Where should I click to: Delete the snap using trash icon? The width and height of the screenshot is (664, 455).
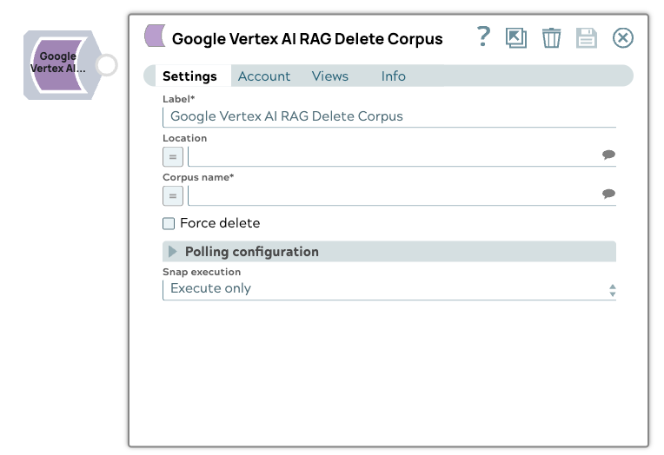pyautogui.click(x=552, y=37)
